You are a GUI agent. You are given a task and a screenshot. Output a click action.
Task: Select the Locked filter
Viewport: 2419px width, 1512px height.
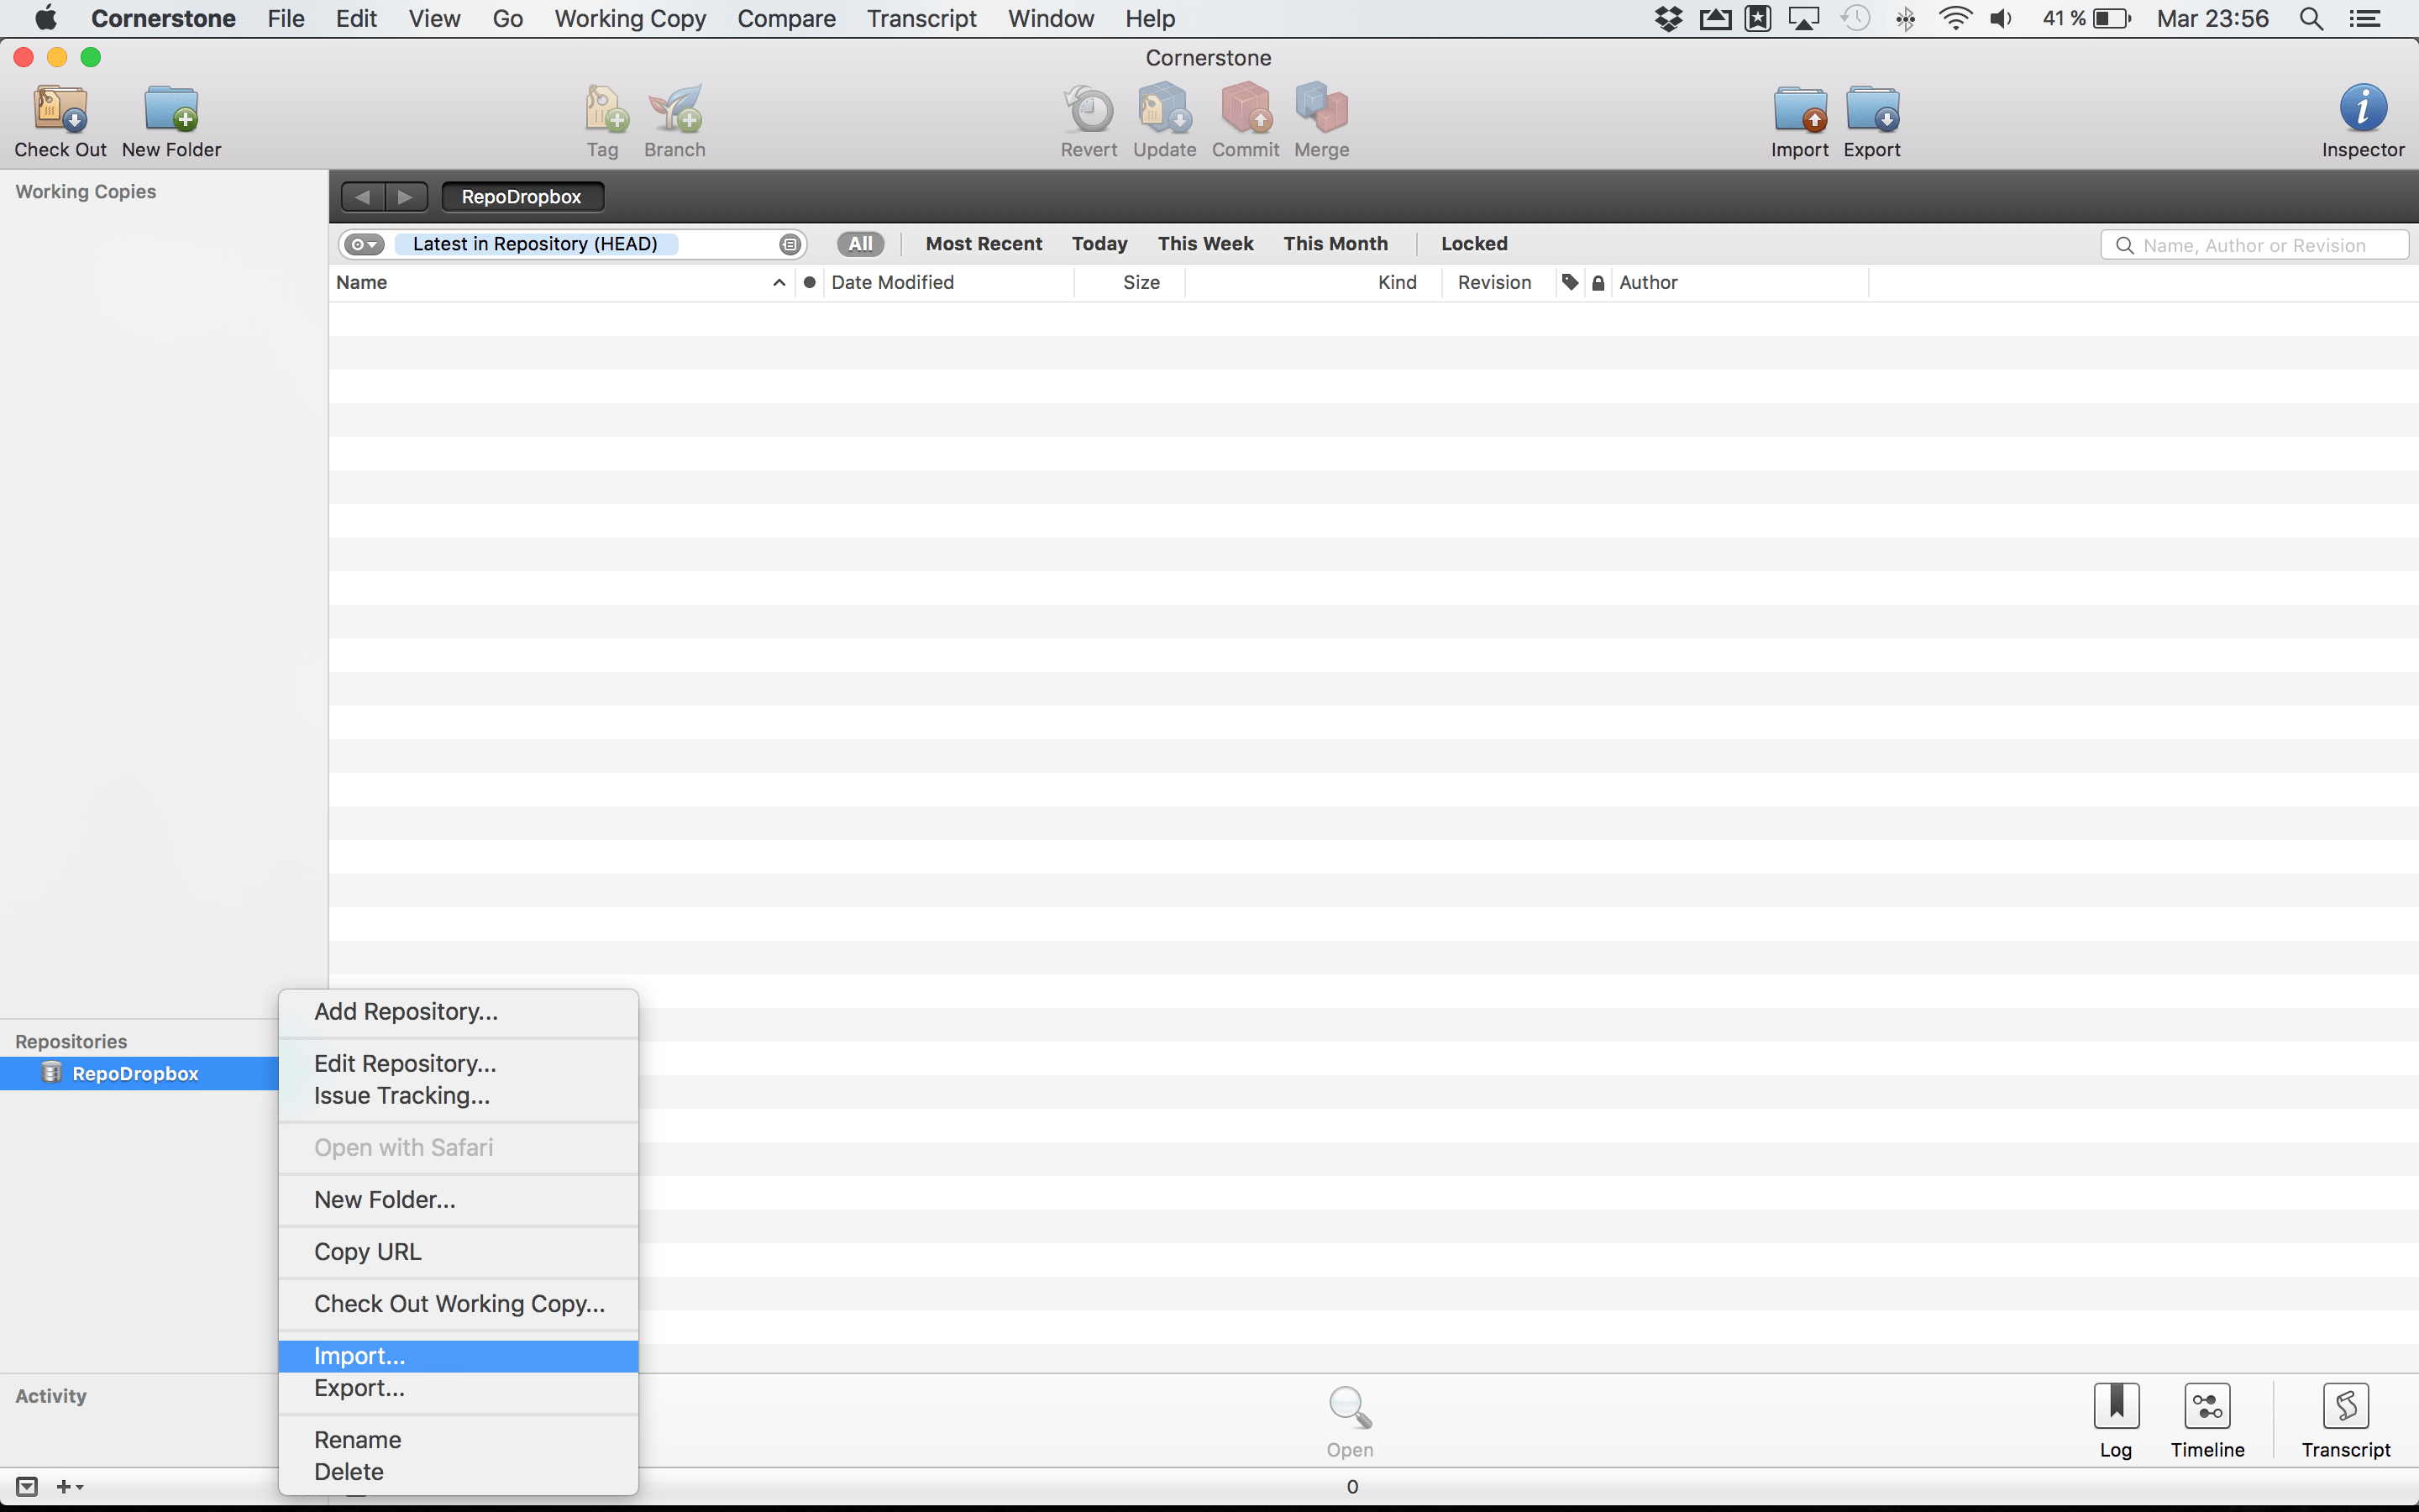1474,244
